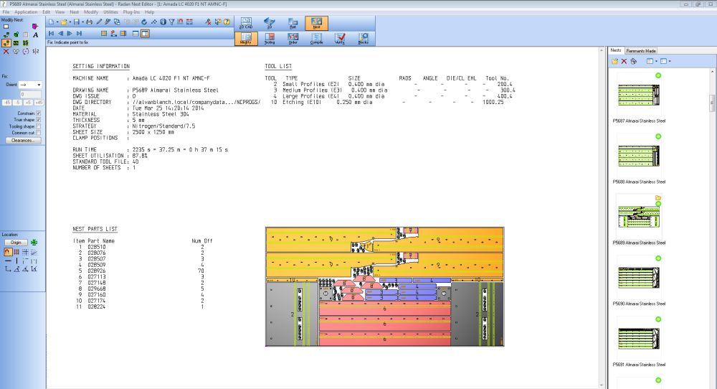Switch to the Remnants Made tab

pos(642,51)
